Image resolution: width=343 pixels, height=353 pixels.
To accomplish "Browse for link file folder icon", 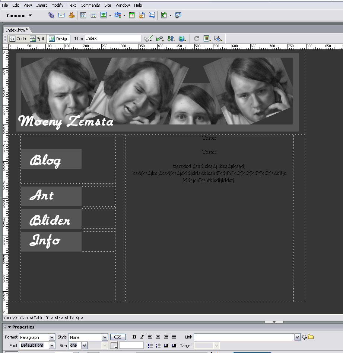I will [x=311, y=337].
